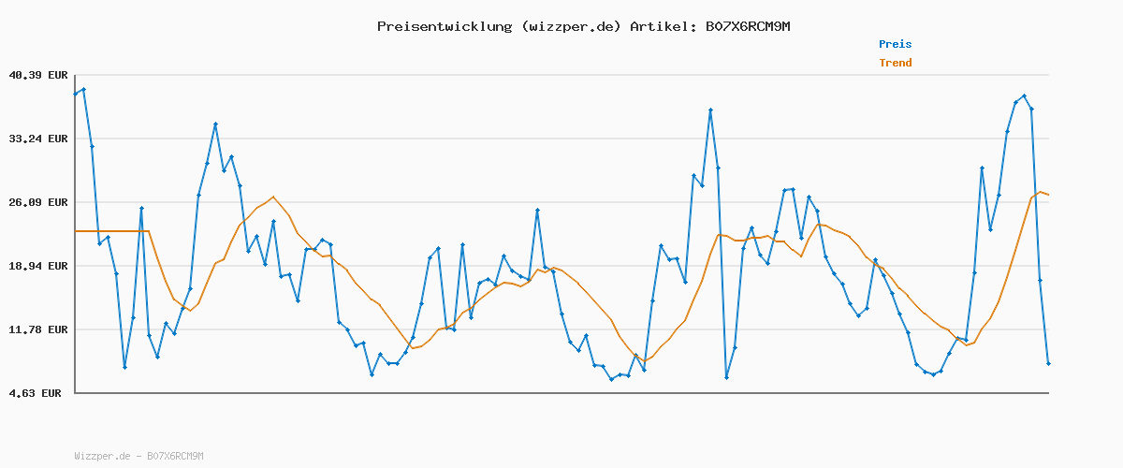Click the 26.09 EUR axis label
The image size is (1123, 468).
[x=37, y=202]
